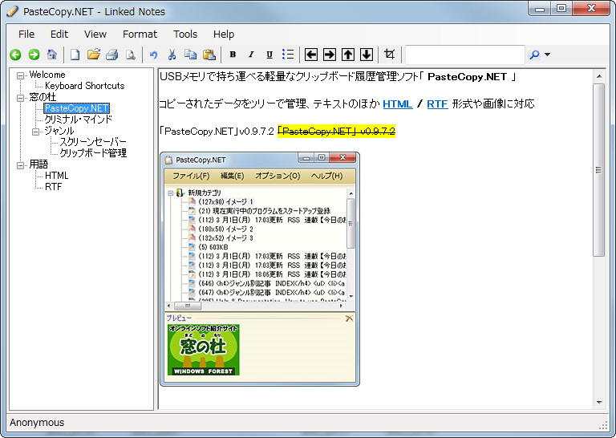Toggle bulleted list formatting
Screen dimensions: 616x438
coord(288,55)
